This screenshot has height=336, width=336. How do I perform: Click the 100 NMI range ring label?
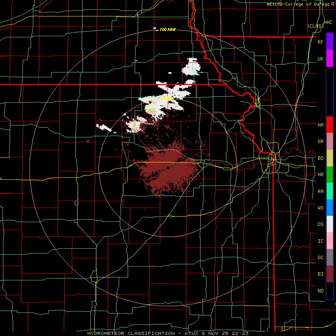coord(168,29)
